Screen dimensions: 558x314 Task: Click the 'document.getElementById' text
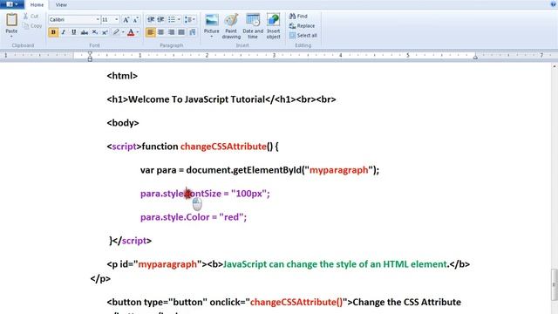244,170
